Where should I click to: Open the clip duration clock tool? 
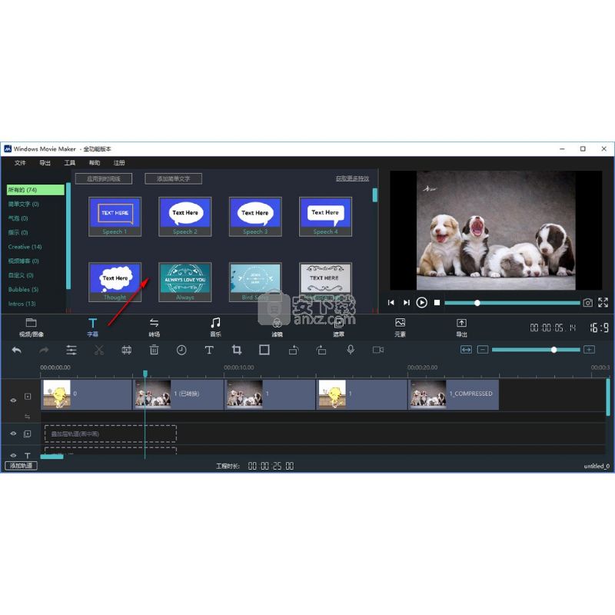(x=181, y=350)
